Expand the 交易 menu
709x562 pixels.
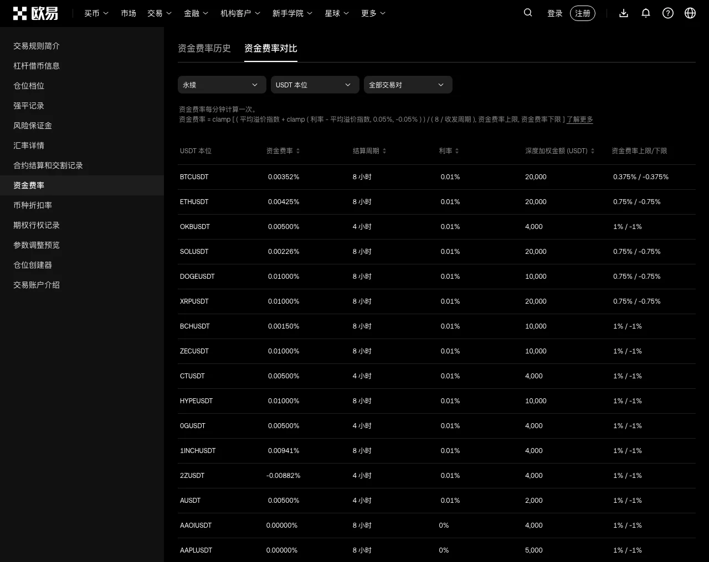point(160,13)
